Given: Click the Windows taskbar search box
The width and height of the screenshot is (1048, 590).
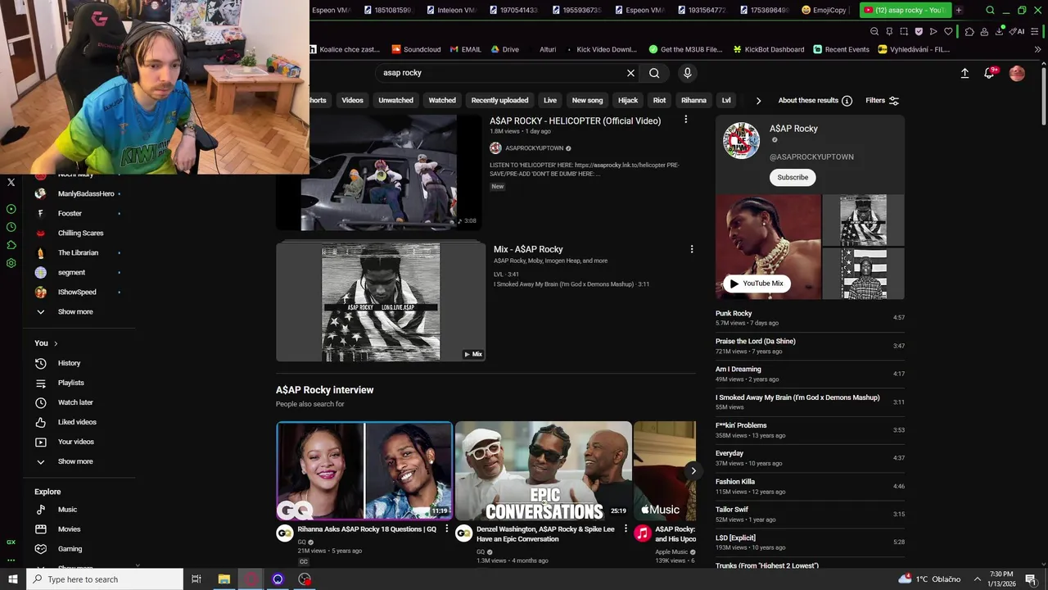Looking at the screenshot, I should click(x=104, y=579).
